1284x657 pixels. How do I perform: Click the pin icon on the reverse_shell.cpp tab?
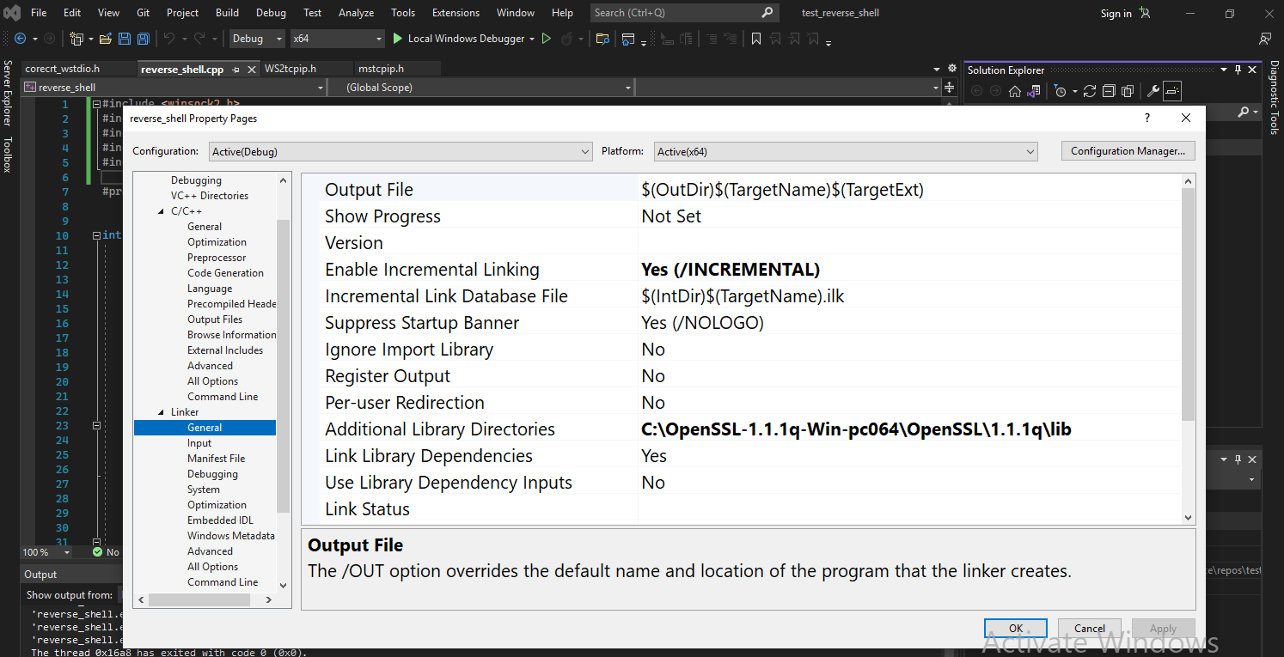236,70
